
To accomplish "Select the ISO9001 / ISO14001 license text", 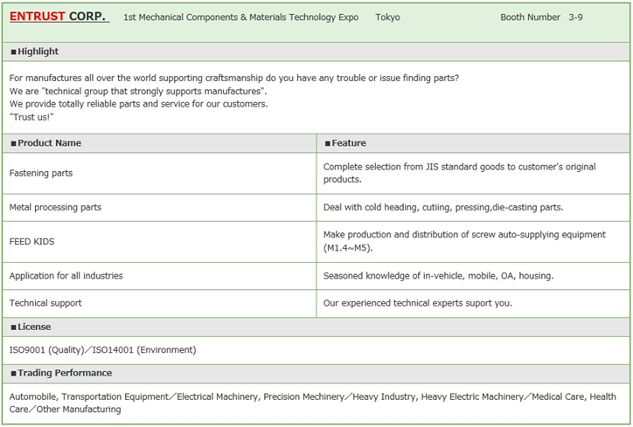I will [x=102, y=350].
